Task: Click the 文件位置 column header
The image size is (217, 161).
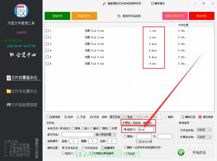Action: (x=183, y=25)
